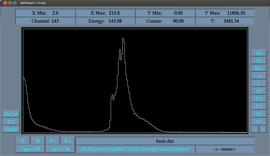The height and width of the screenshot is (156, 270).
Task: Open the EnCal energy calibration
Action: click(x=11, y=114)
